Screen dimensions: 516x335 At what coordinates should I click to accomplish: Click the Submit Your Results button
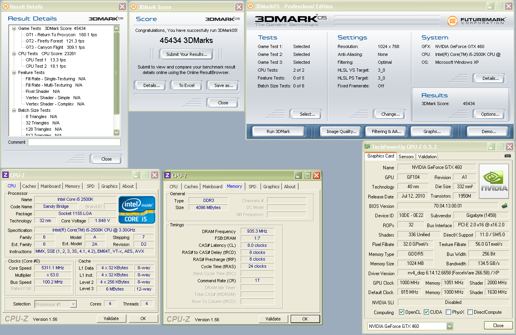187,54
